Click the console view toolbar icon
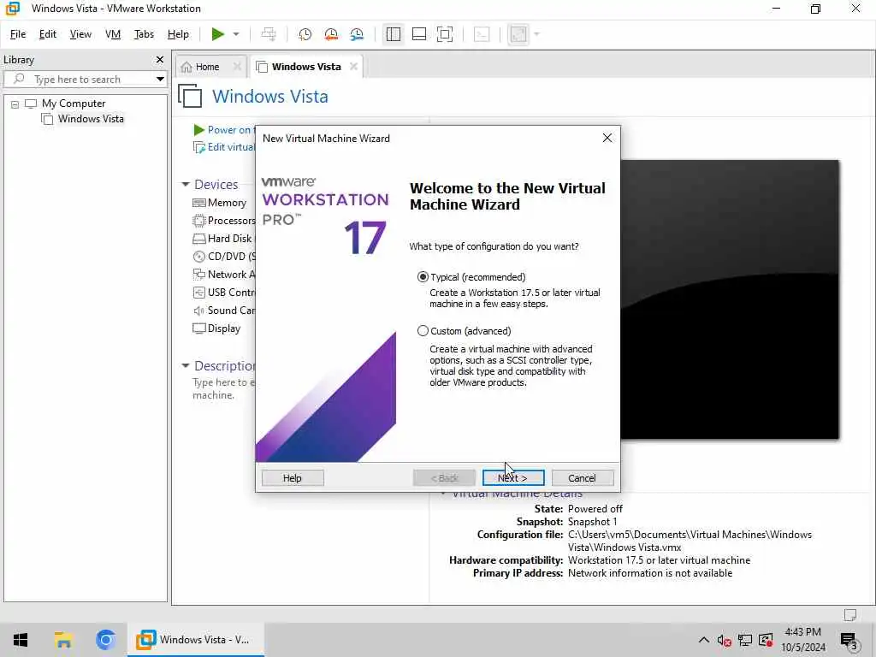876x657 pixels. pos(482,34)
